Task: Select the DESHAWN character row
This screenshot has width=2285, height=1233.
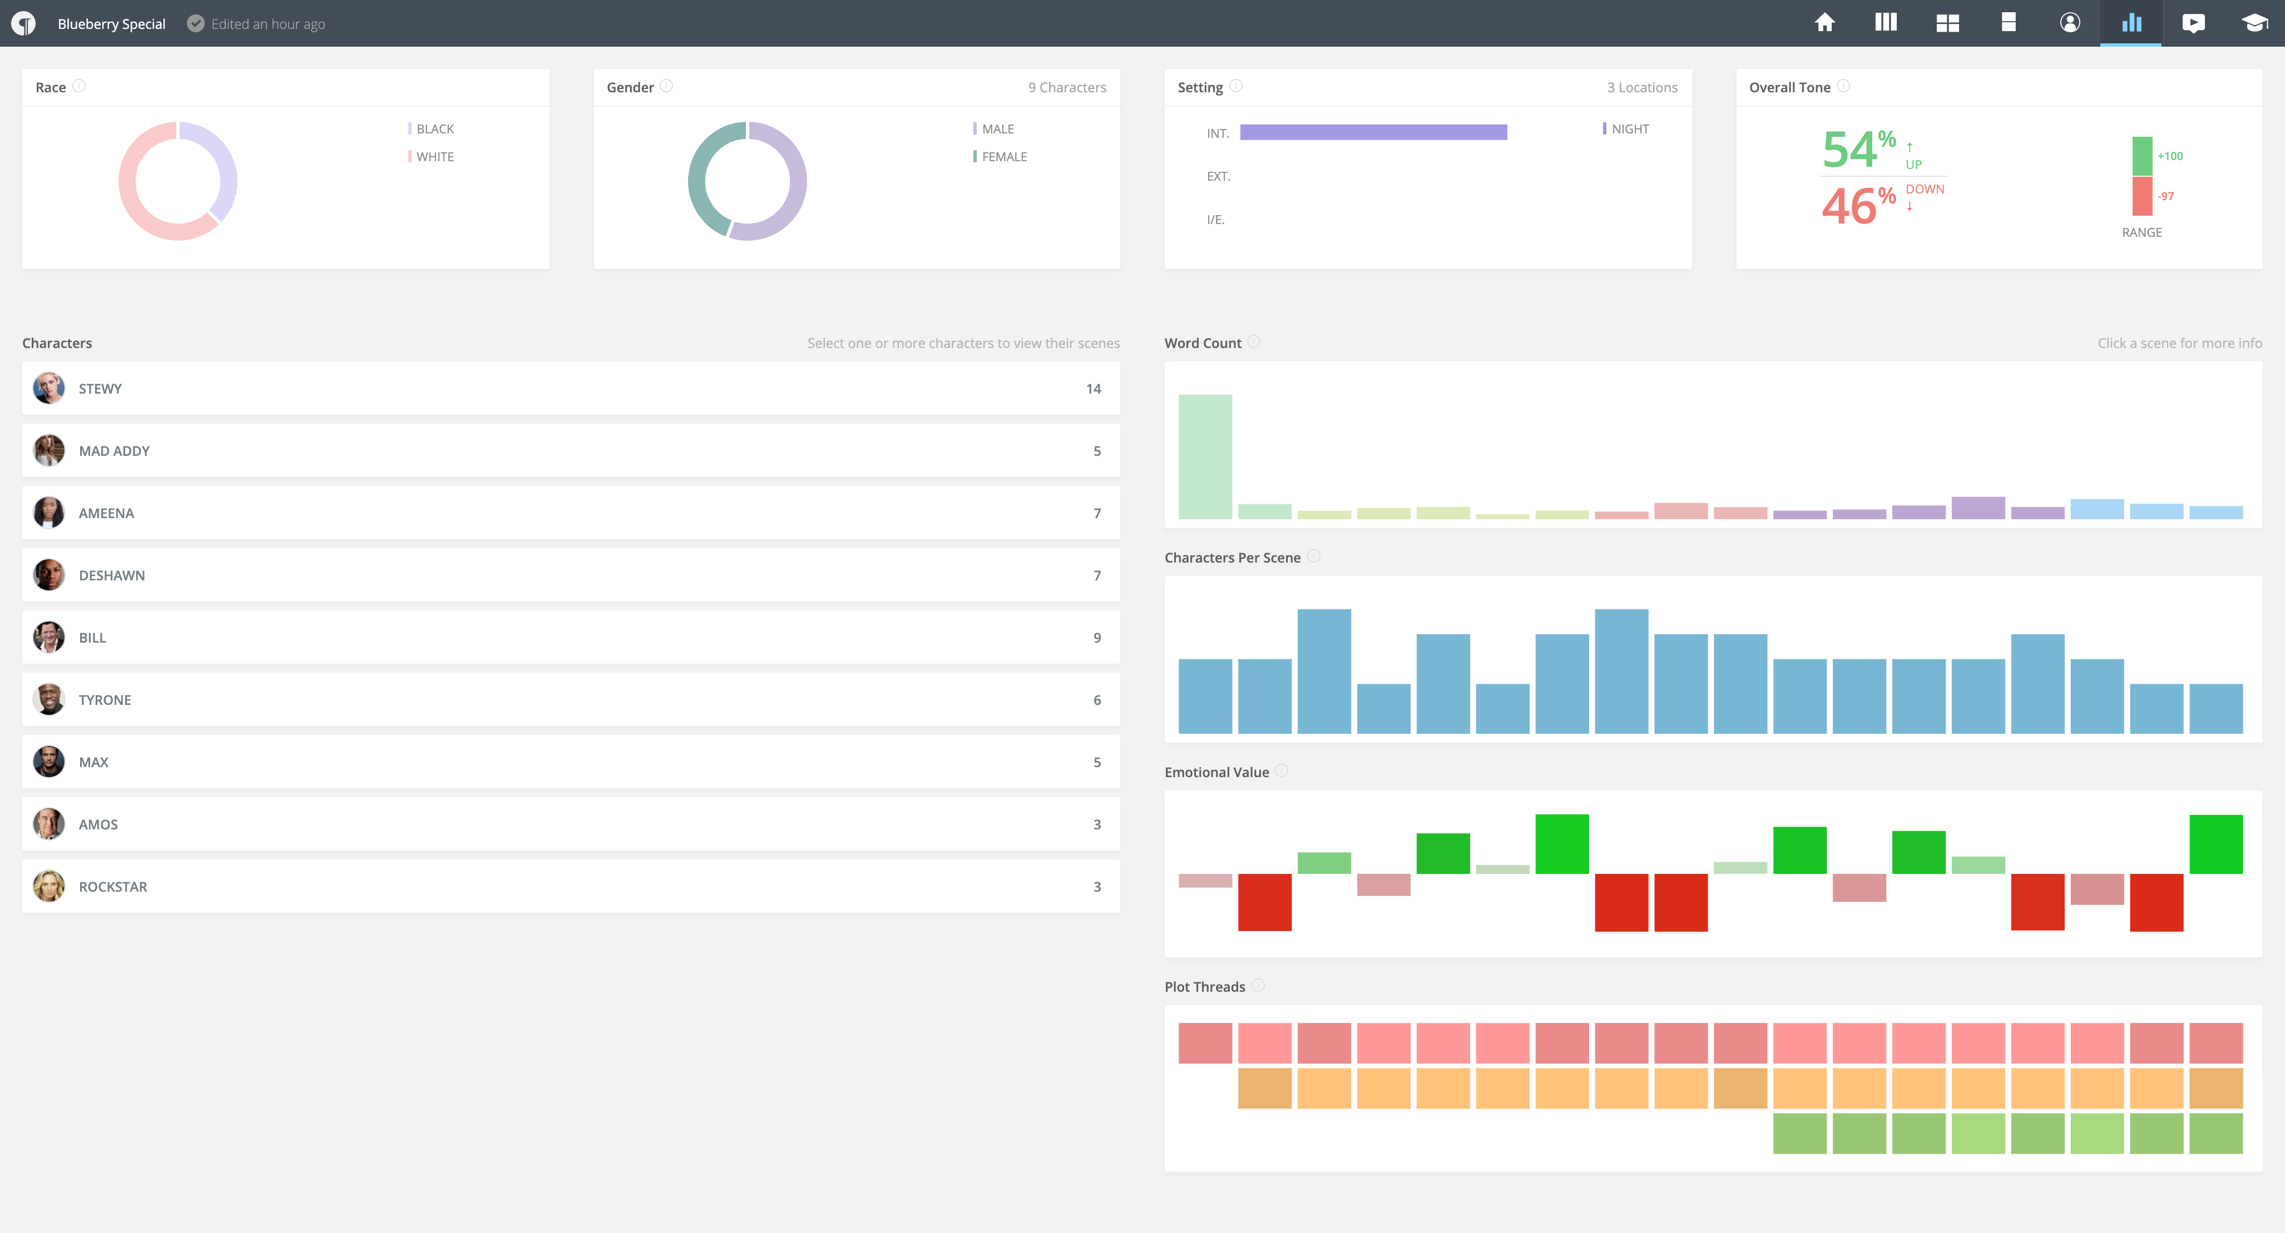Action: (x=570, y=574)
